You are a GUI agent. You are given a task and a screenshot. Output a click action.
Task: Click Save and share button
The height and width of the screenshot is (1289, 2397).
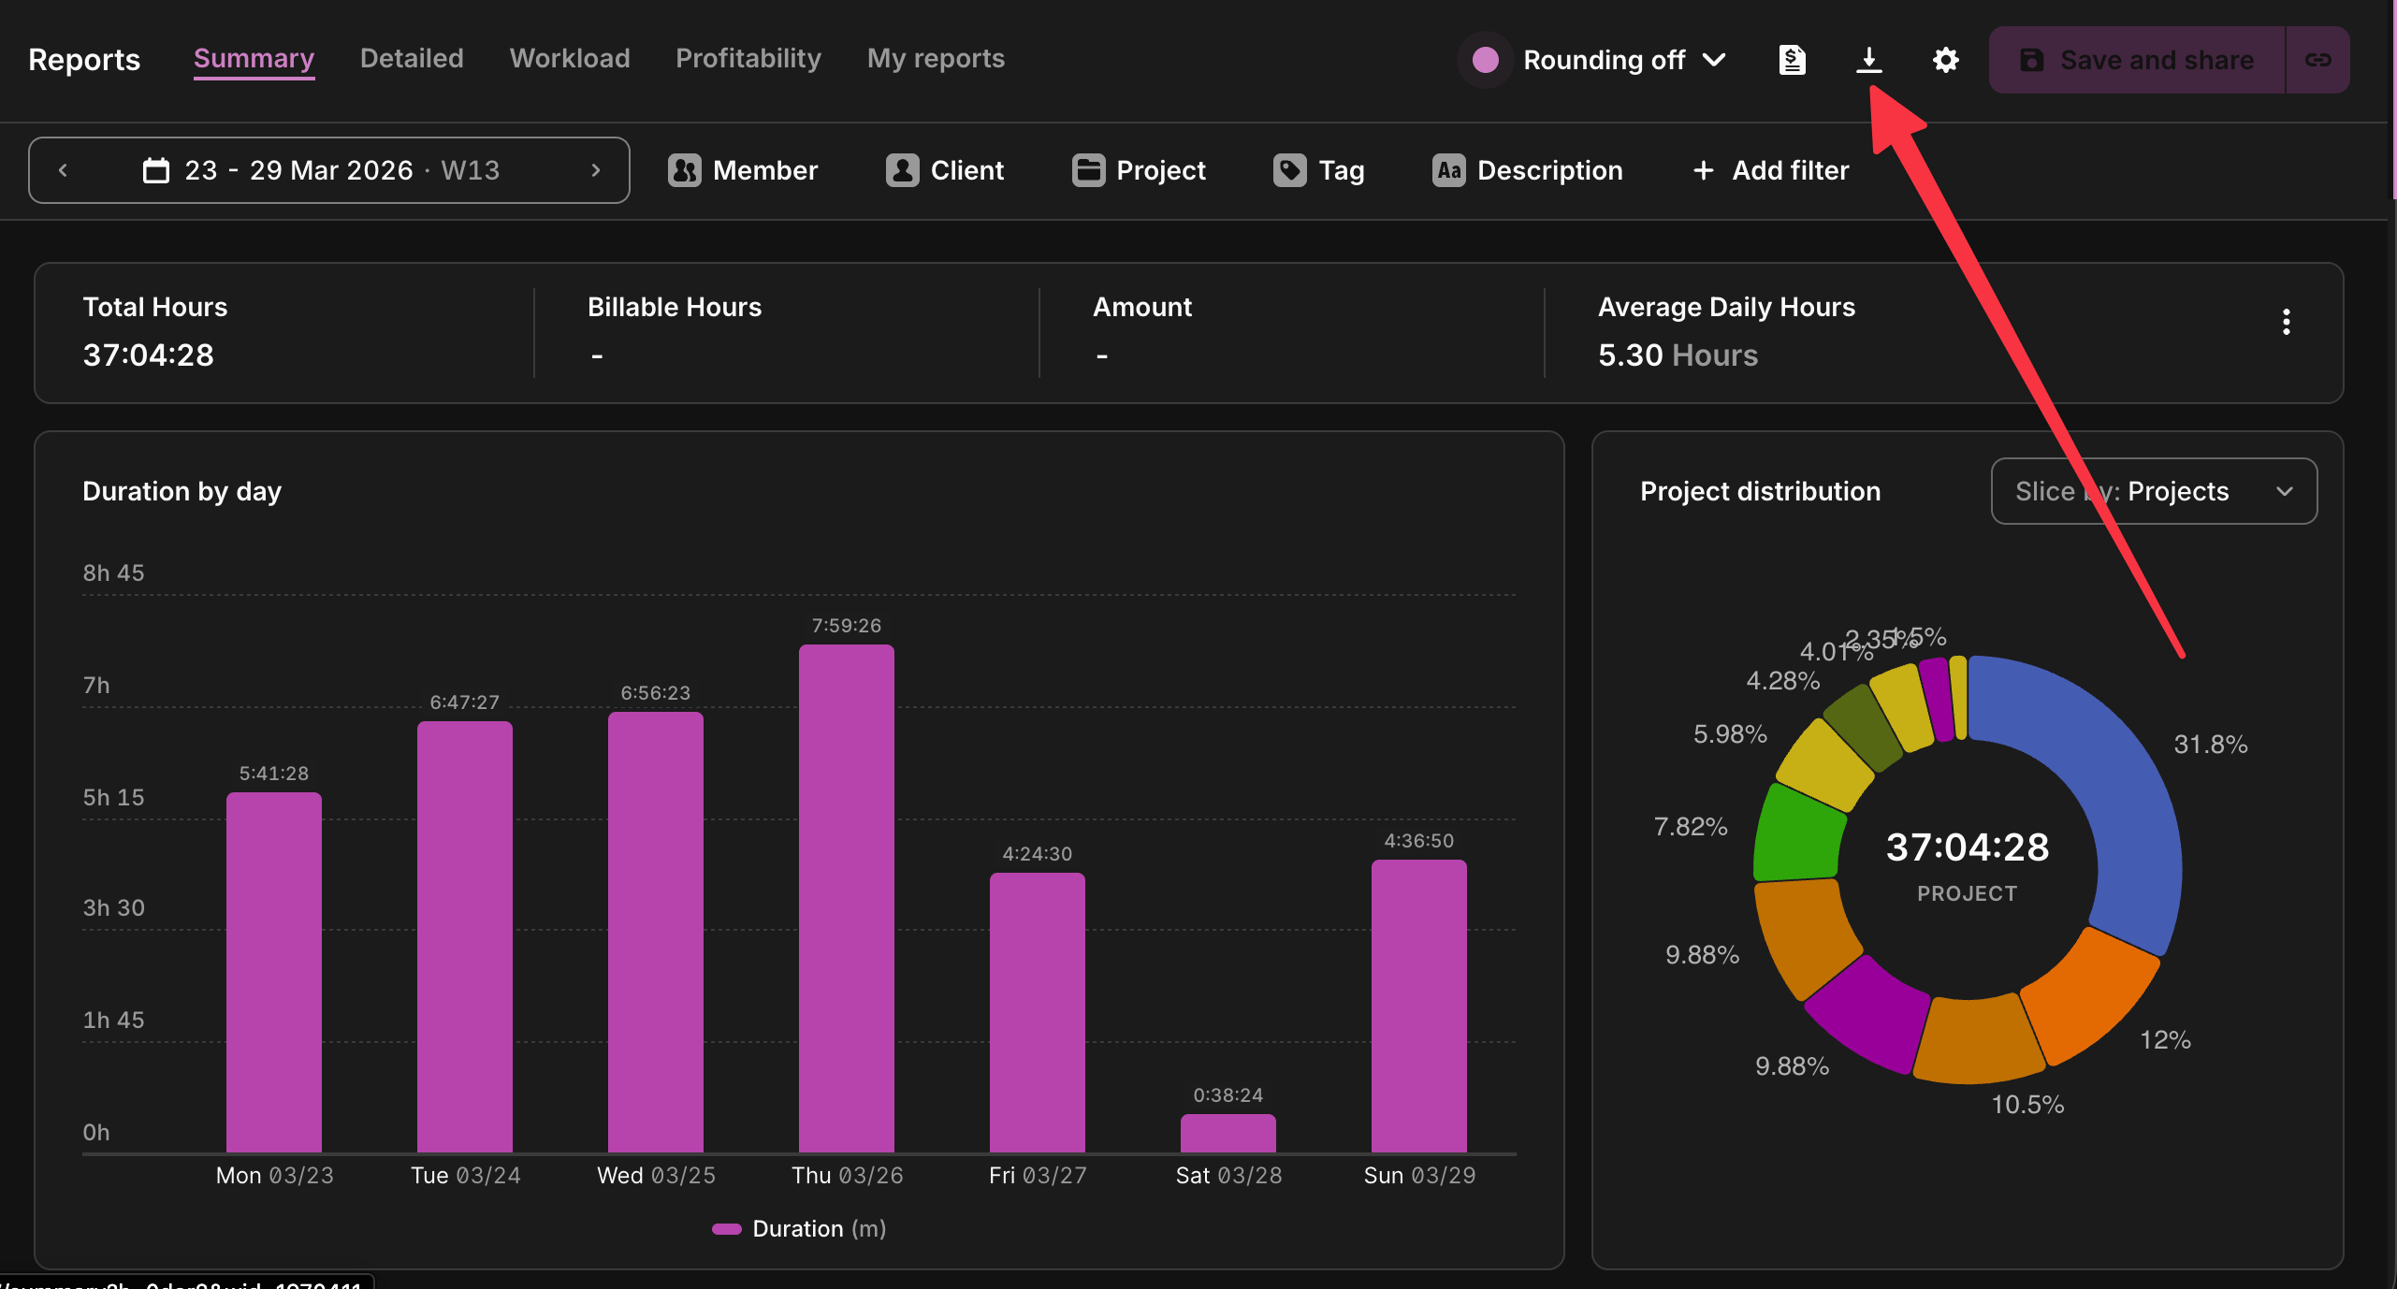coord(2137,60)
